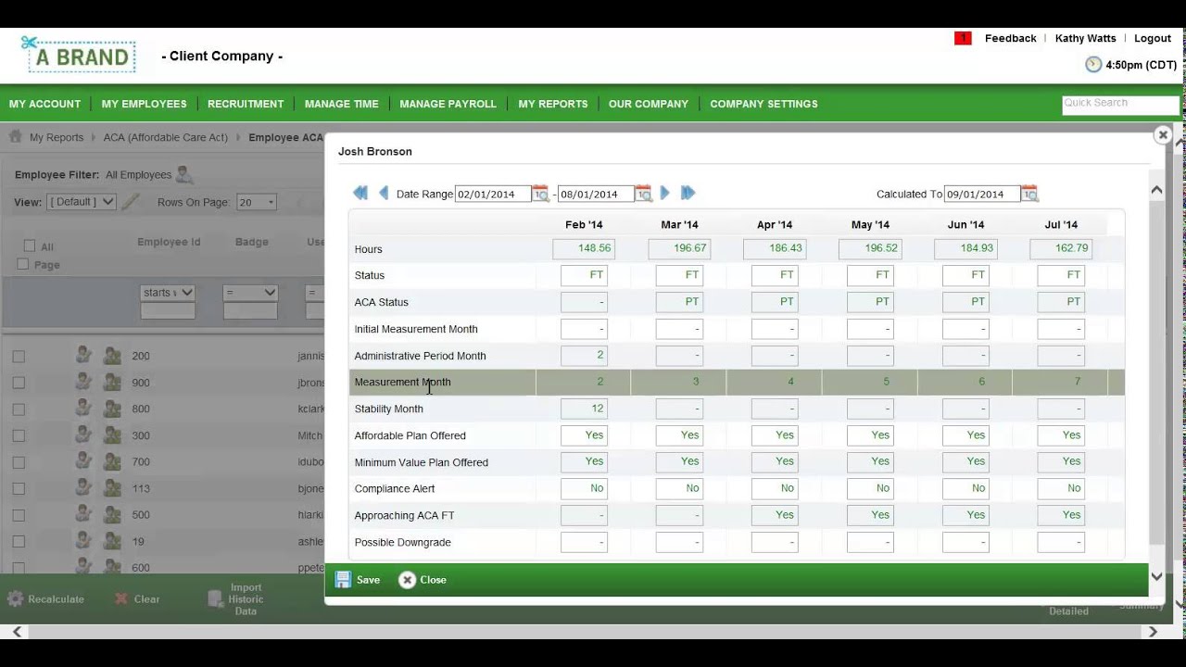
Task: Close the Josh Bronson popup with X
Action: pyautogui.click(x=1163, y=135)
